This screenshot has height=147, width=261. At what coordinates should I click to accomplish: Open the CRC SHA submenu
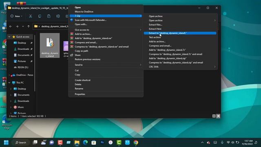point(180,67)
